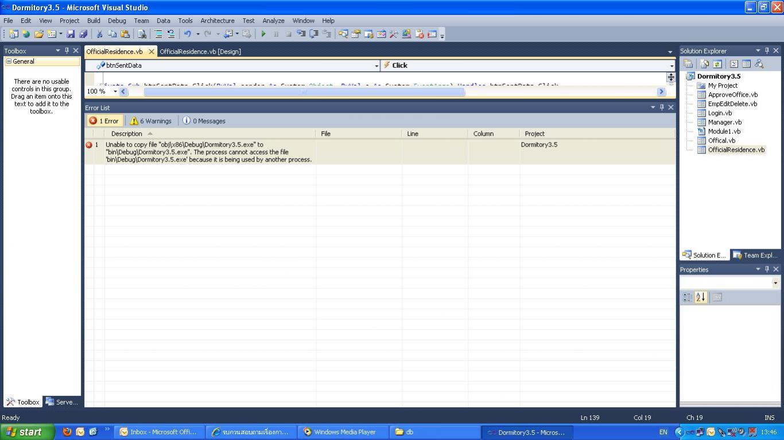Screen dimensions: 784x440
Task: Click Properties icon in Solution Explorer toolbar
Action: (688, 64)
